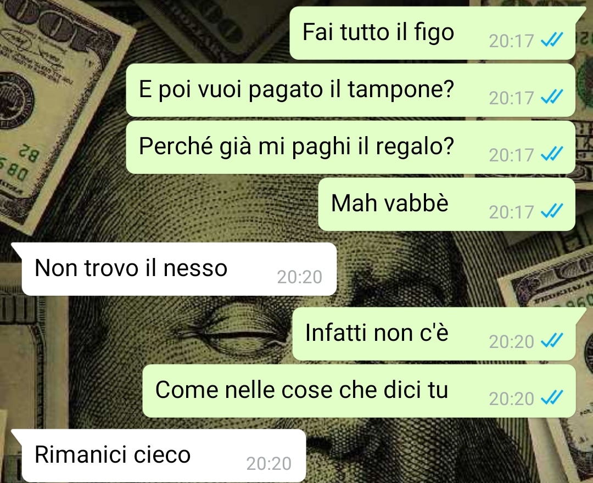Select the 'Mah vabbè' sent message
Viewport: 593px width, 483px height.
click(446, 204)
